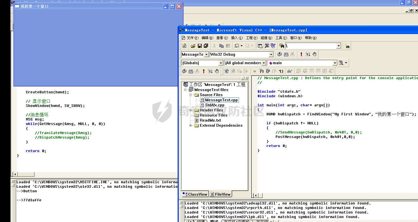This screenshot has height=222, width=418.
Task: Open the 工具(T) menu
Action: (281, 38)
